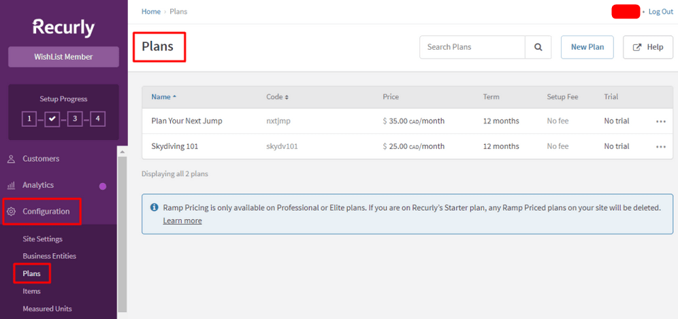This screenshot has height=319, width=678.
Task: Click No trial in Plan Your Next Jump row
Action: [x=617, y=121]
